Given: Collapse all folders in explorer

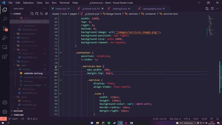Looking at the screenshot, I should click(x=46, y=14).
